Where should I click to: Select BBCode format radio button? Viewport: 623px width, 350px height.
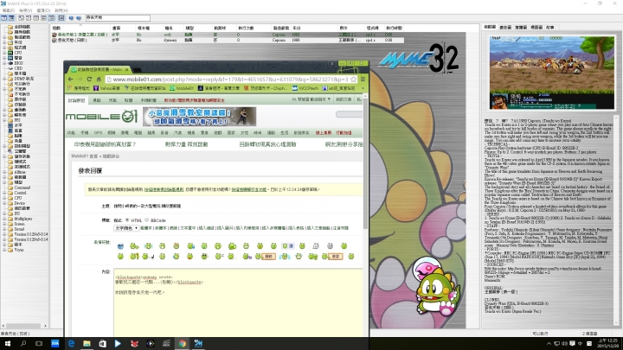[x=146, y=220]
